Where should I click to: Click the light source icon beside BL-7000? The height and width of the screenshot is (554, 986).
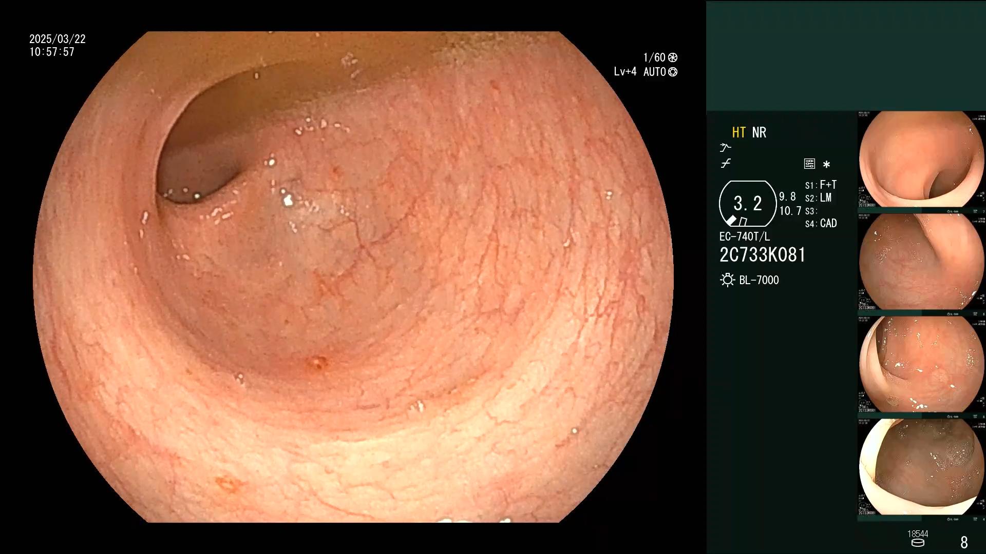(727, 280)
